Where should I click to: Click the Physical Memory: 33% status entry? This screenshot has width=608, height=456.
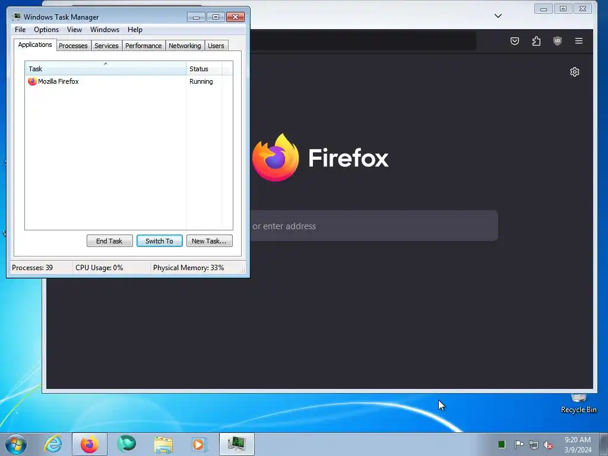188,268
